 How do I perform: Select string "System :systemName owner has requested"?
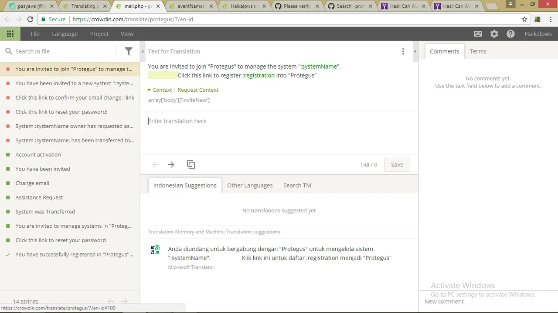pos(70,126)
